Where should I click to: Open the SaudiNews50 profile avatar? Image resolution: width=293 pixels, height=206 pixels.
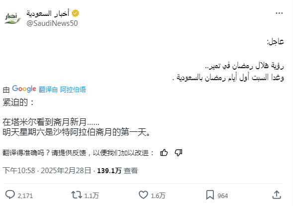pos(12,19)
